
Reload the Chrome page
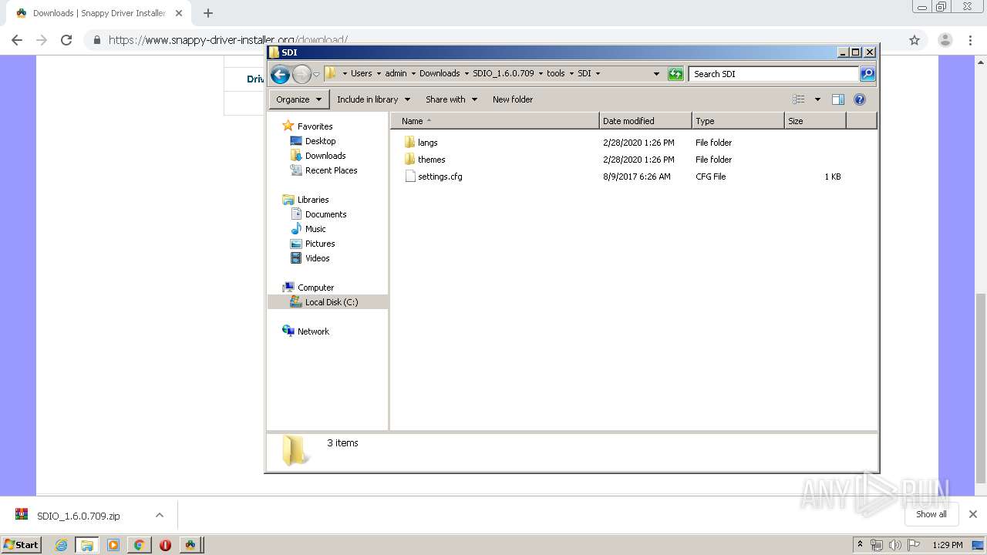[66, 40]
